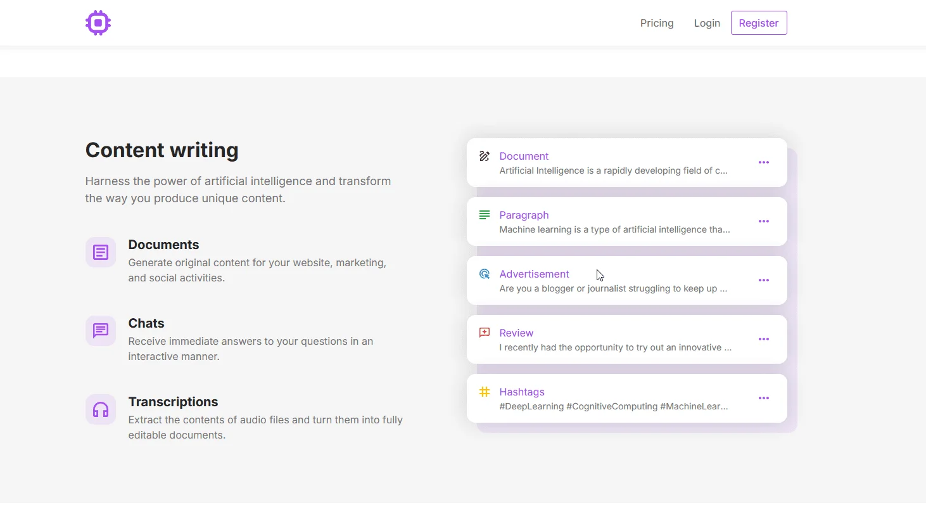Click the 'Transcriptions' feature heading
The image size is (926, 507).
pyautogui.click(x=173, y=402)
